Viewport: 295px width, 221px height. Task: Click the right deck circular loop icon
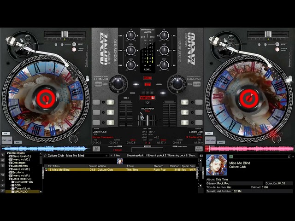point(277,139)
